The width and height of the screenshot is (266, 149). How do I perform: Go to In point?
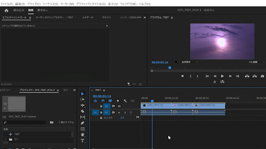coord(207,76)
